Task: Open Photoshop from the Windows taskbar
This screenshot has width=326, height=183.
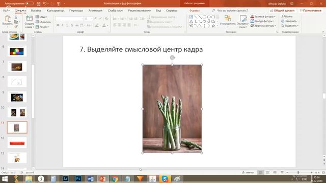Action: tap(78, 178)
